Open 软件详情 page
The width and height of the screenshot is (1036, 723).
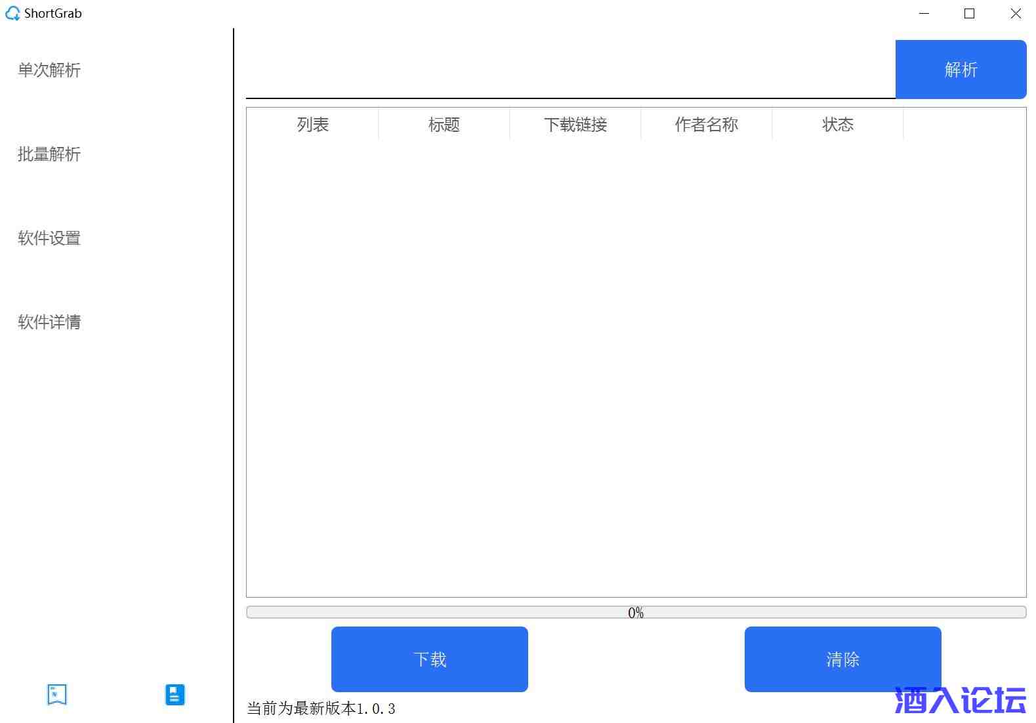tap(49, 322)
